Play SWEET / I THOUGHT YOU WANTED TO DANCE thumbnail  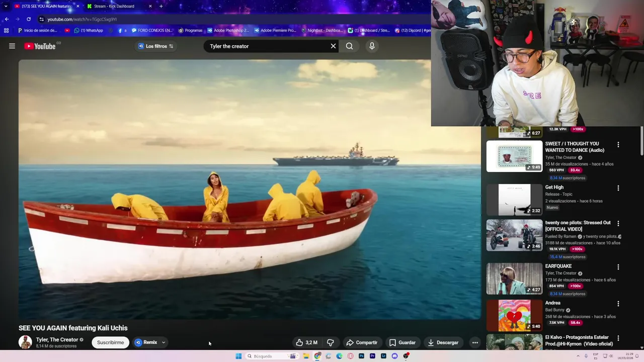[x=514, y=156]
